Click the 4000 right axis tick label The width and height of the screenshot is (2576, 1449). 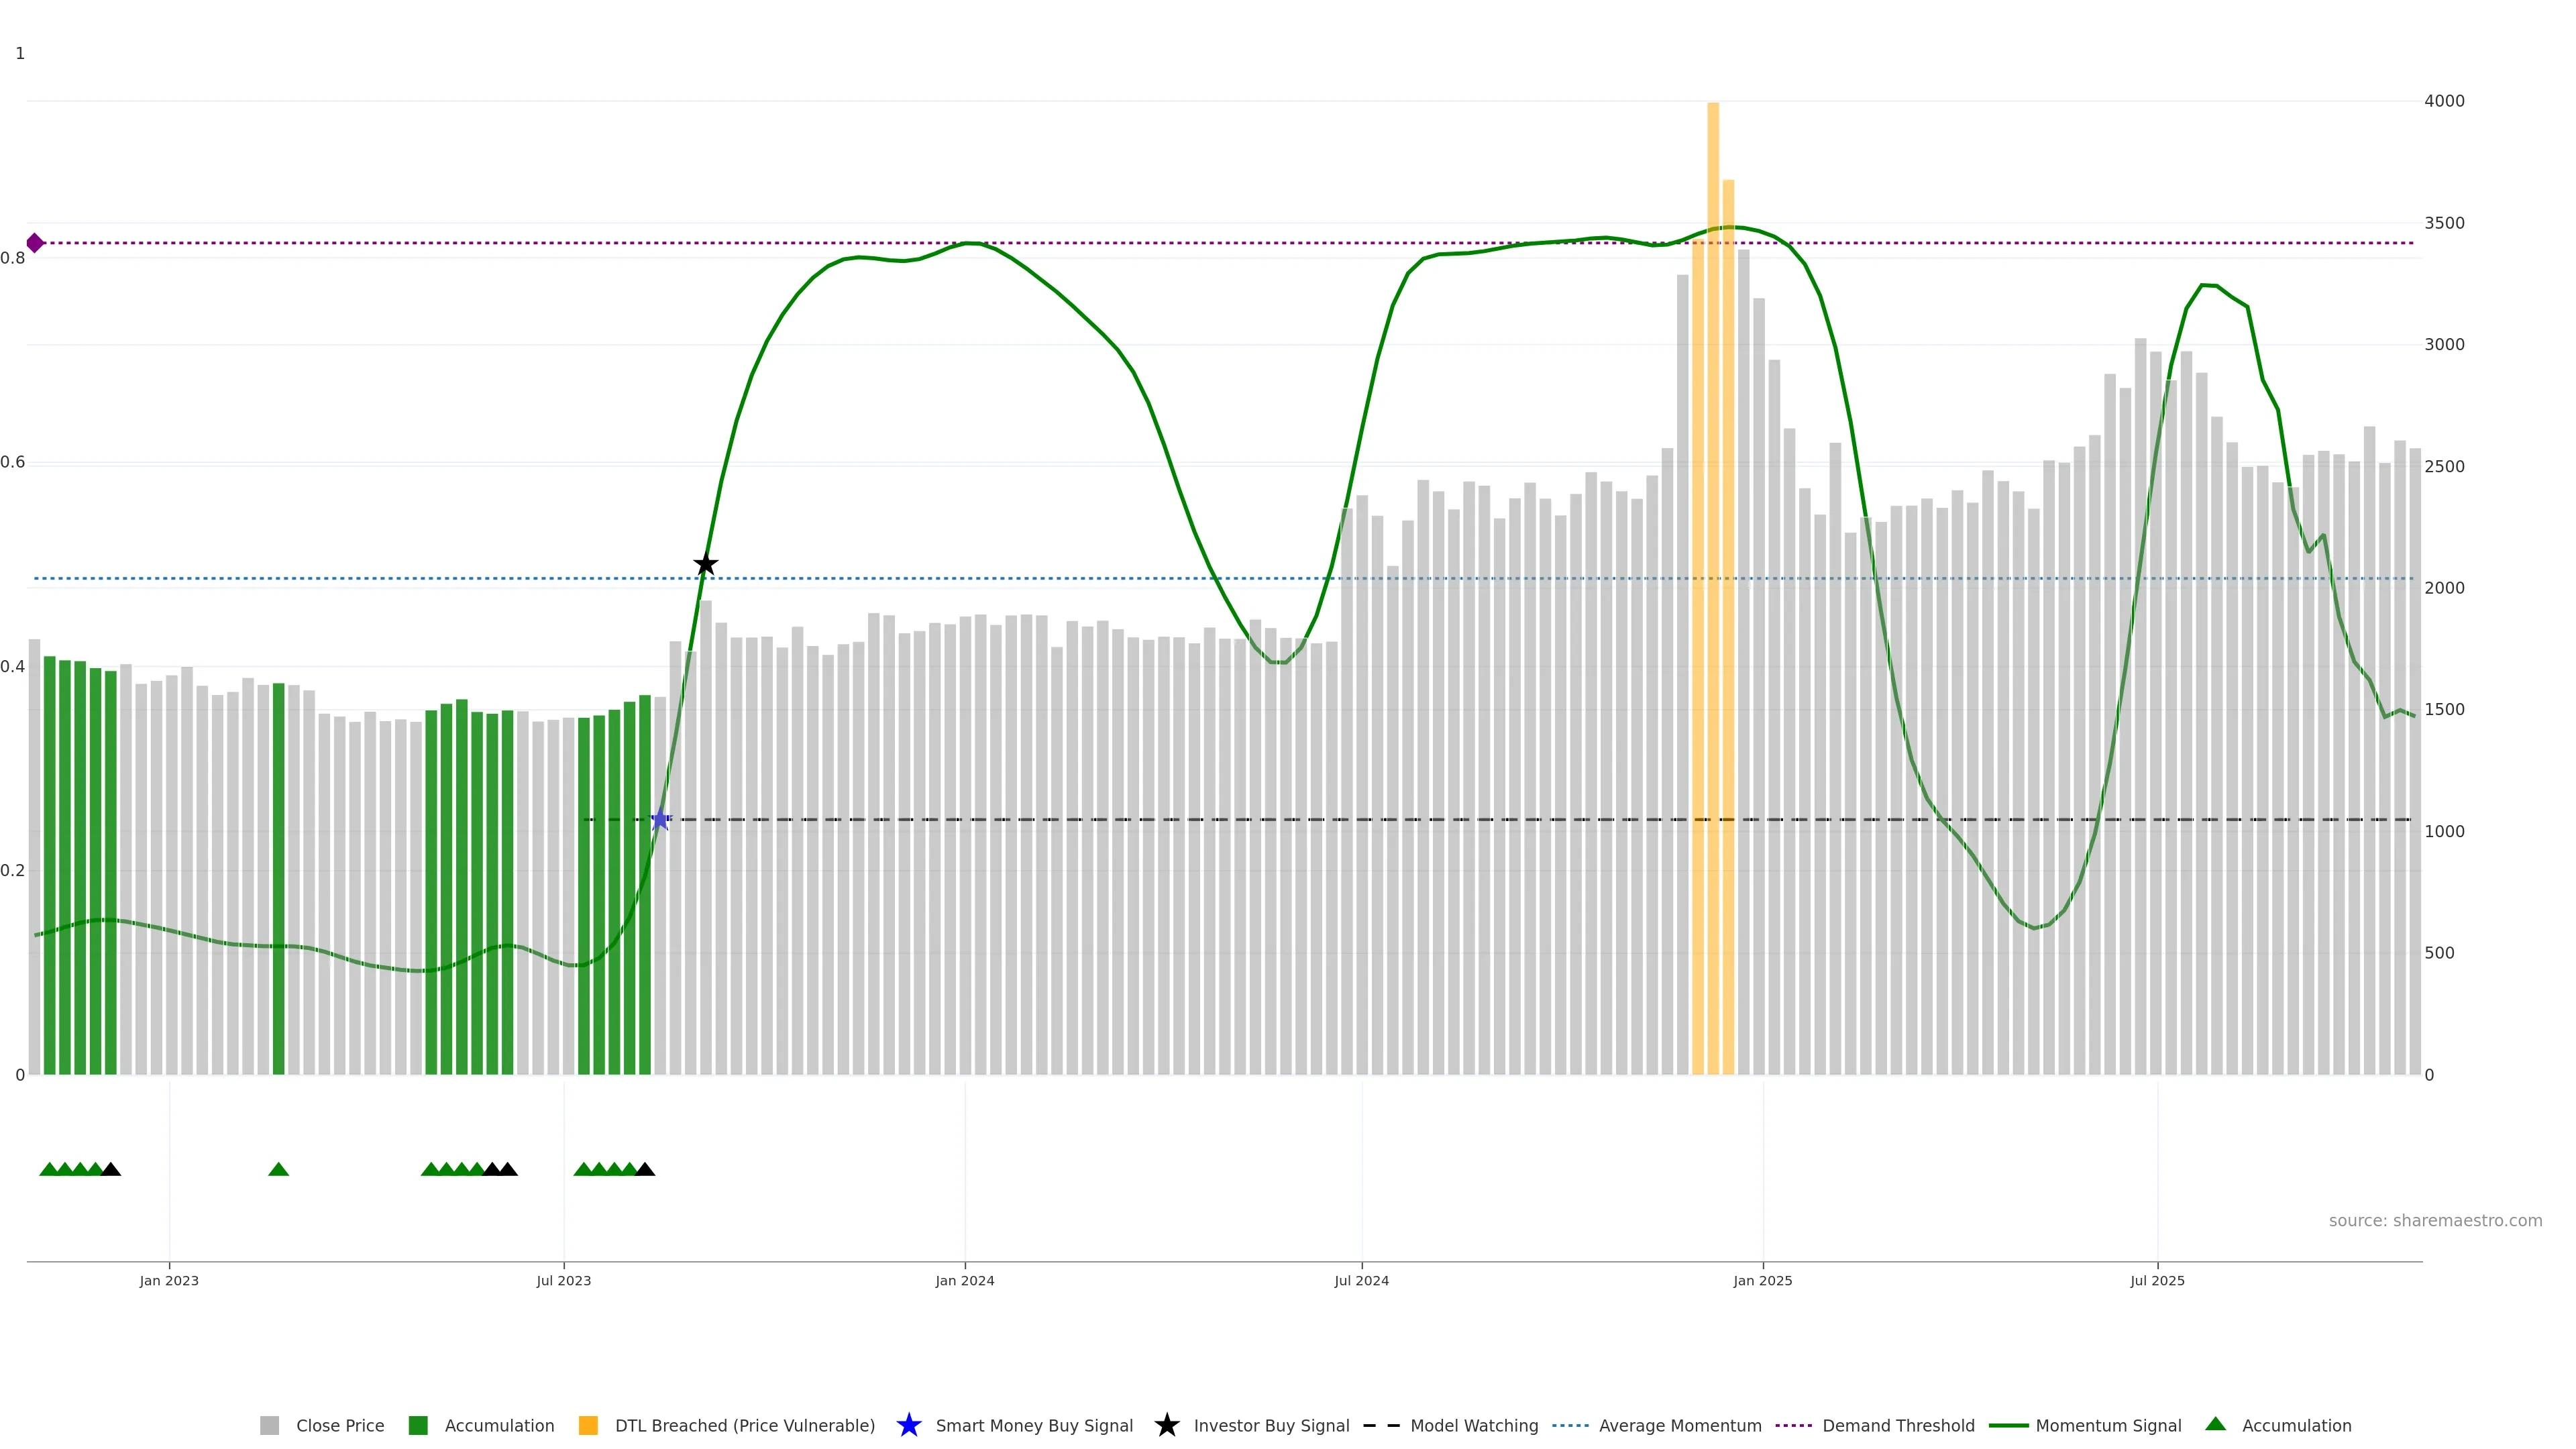2444,101
